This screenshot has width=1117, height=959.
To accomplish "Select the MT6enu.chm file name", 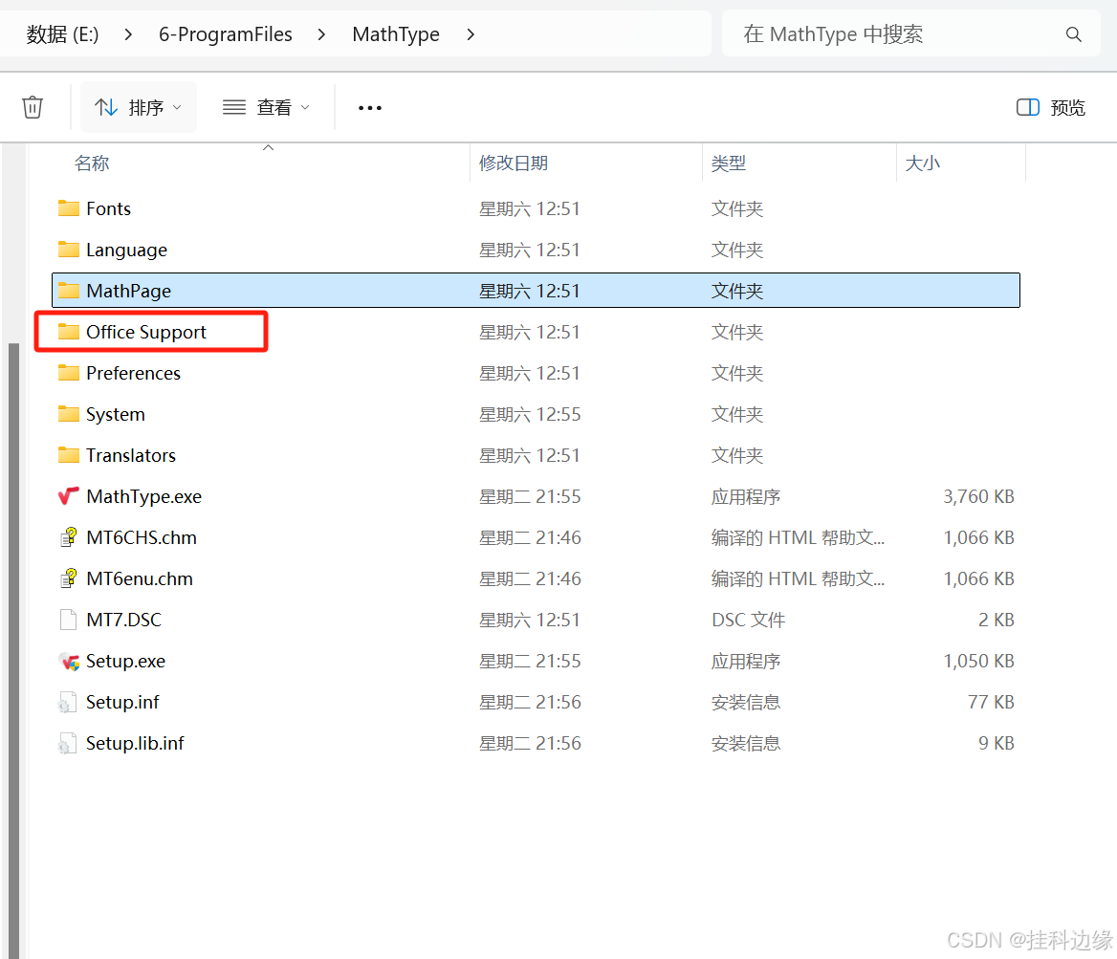I will [x=140, y=579].
